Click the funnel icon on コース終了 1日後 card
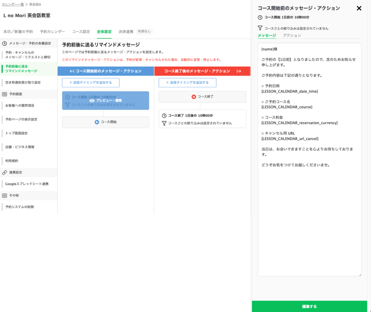 164,123
